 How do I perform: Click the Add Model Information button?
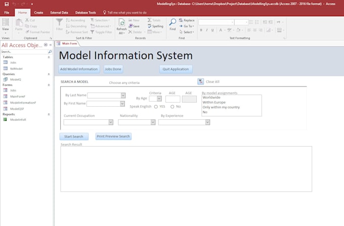click(x=79, y=69)
